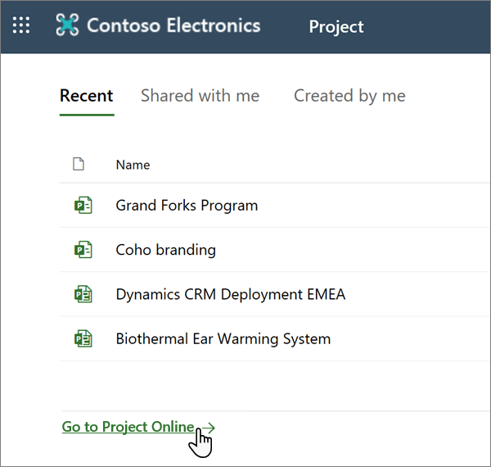Sort by the Name column header
Screen dimensions: 491x467
click(x=133, y=165)
